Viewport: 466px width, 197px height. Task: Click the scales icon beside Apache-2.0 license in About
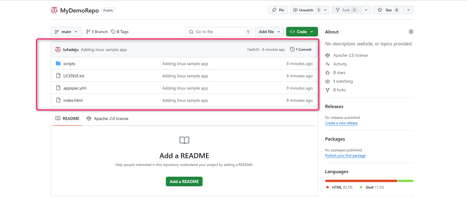[328, 55]
